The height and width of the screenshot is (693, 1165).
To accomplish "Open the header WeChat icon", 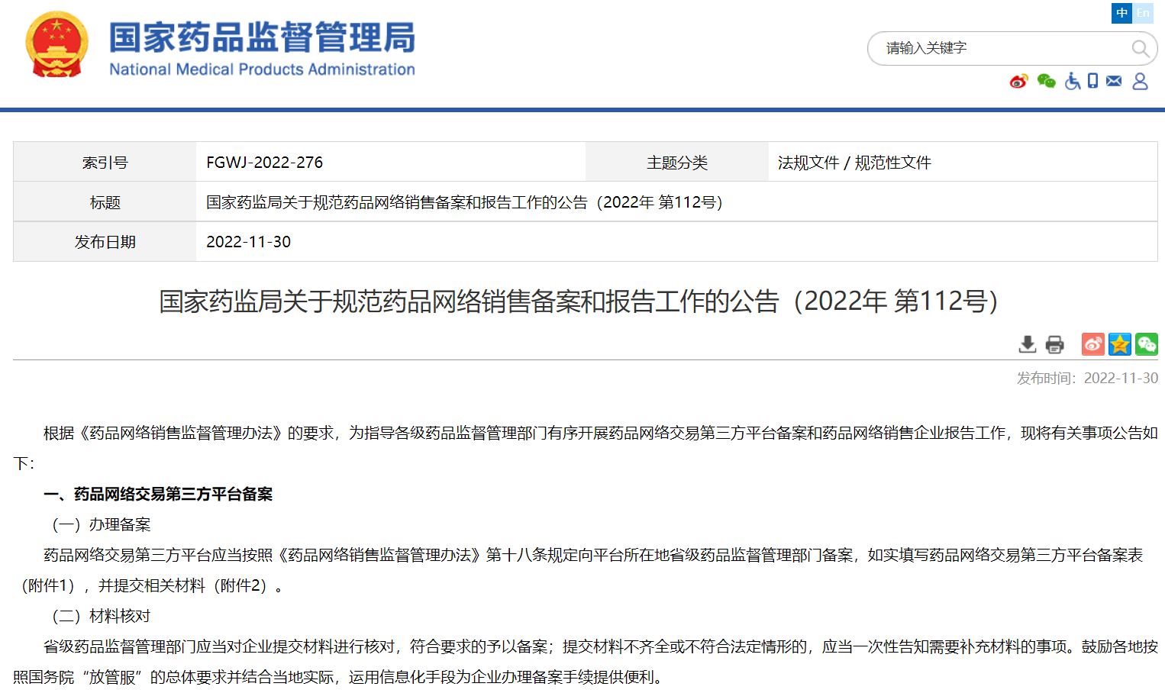I will [x=1046, y=81].
